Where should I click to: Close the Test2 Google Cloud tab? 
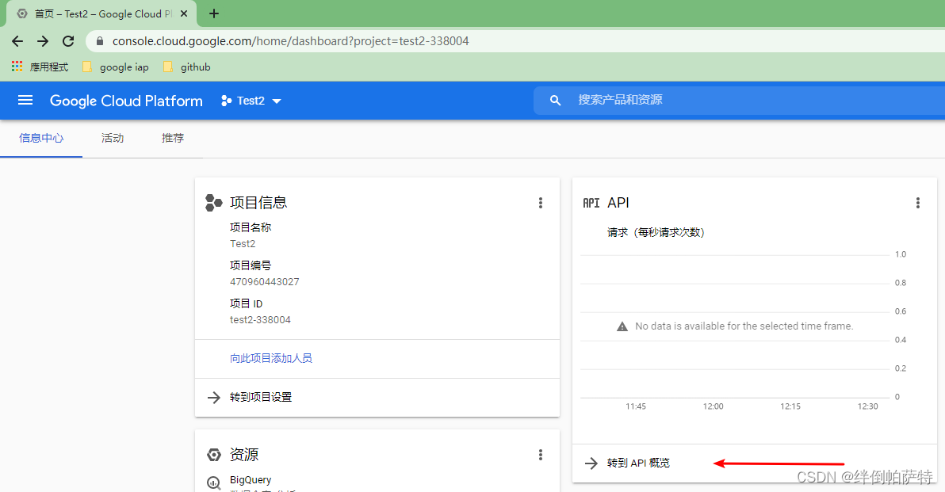click(184, 13)
